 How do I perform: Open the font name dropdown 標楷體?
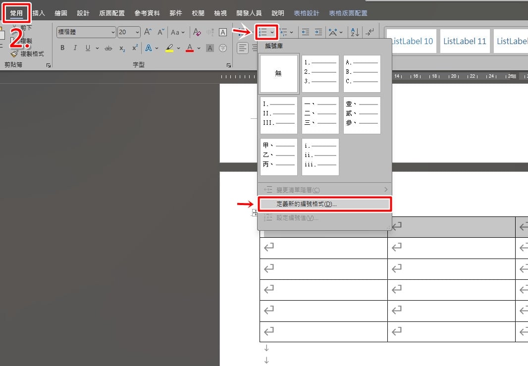[x=113, y=32]
